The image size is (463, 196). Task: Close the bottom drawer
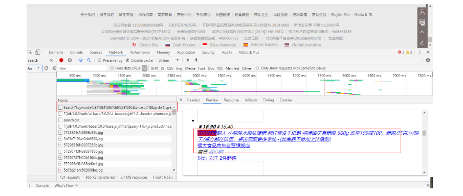(428, 185)
